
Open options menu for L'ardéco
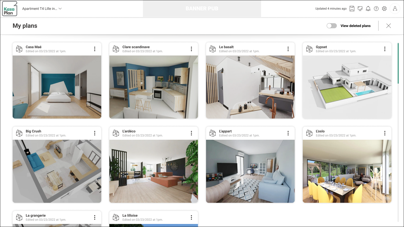(191, 133)
